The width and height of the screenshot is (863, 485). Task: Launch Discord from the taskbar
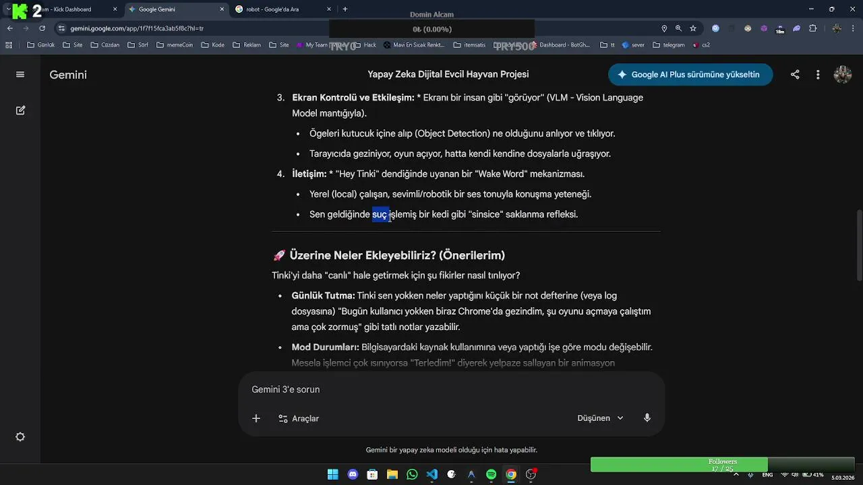353,474
